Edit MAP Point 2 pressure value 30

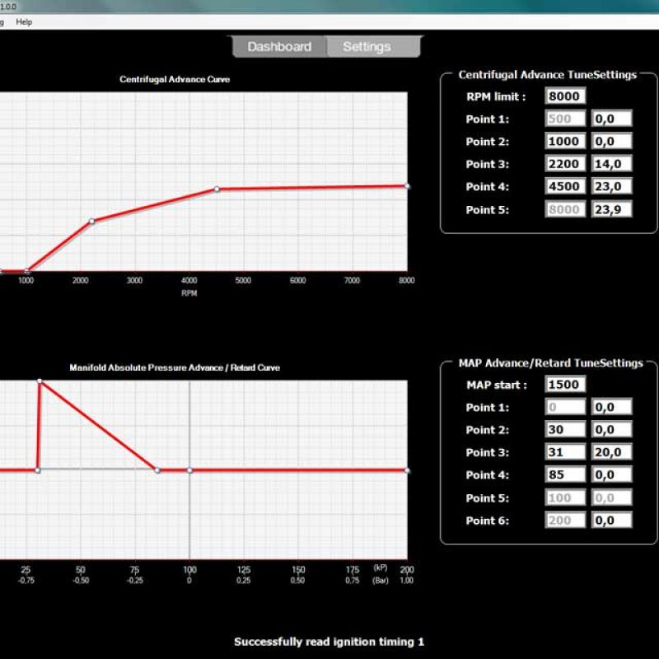(565, 430)
